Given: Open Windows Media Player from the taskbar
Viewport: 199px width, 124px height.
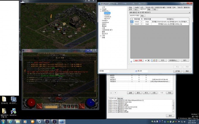Looking at the screenshot, I should pyautogui.click(x=25, y=122).
